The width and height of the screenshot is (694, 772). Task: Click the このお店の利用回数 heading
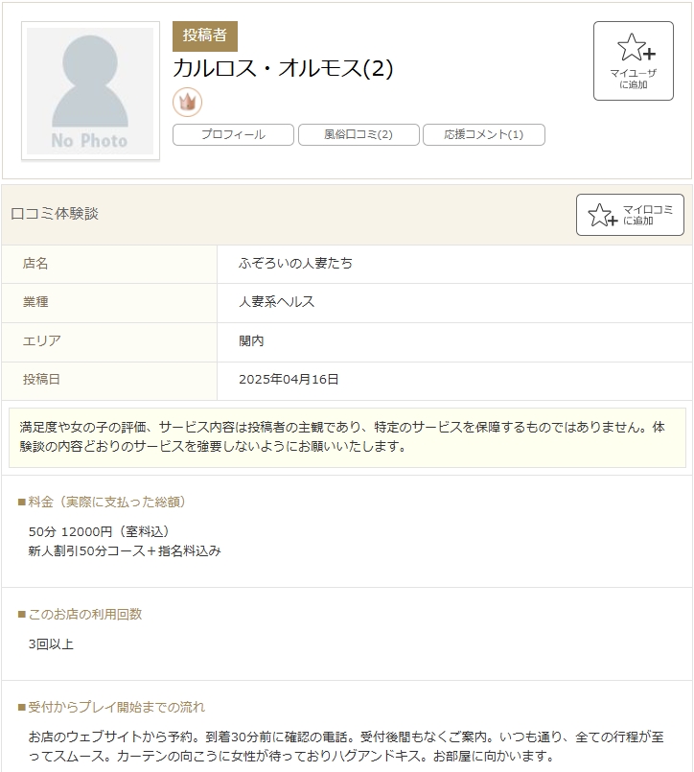click(84, 614)
